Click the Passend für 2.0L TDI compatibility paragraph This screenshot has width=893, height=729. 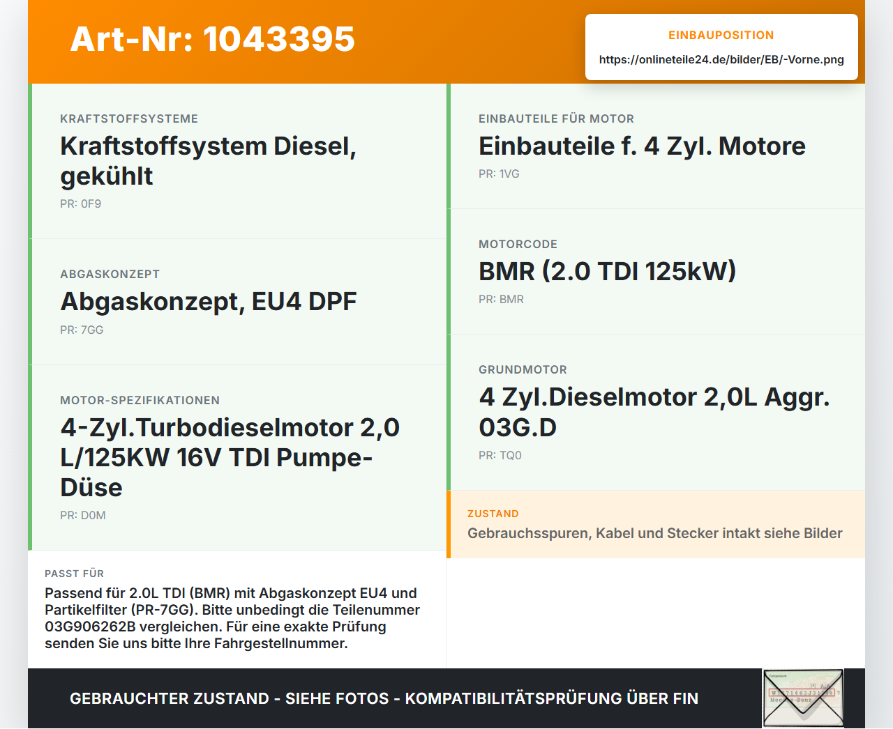point(232,618)
